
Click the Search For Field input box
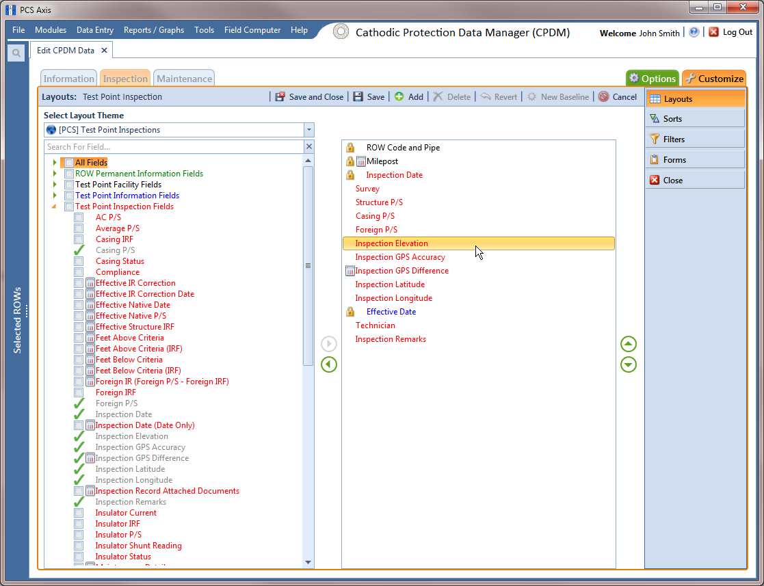click(x=174, y=146)
